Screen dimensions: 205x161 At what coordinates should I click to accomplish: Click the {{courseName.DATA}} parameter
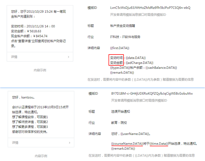[x=127, y=144]
